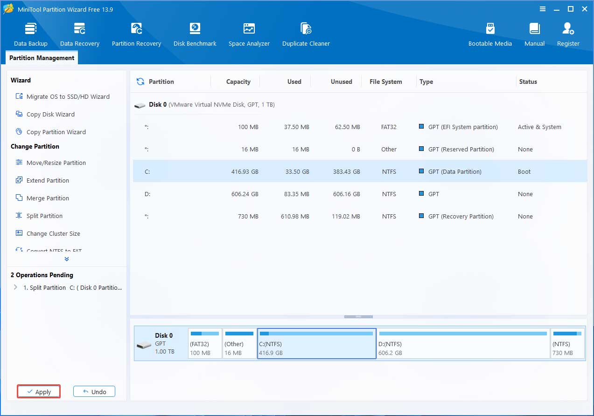Expand pending operation 1 Split Partition
Viewport: 594px width, 416px height.
(15, 287)
